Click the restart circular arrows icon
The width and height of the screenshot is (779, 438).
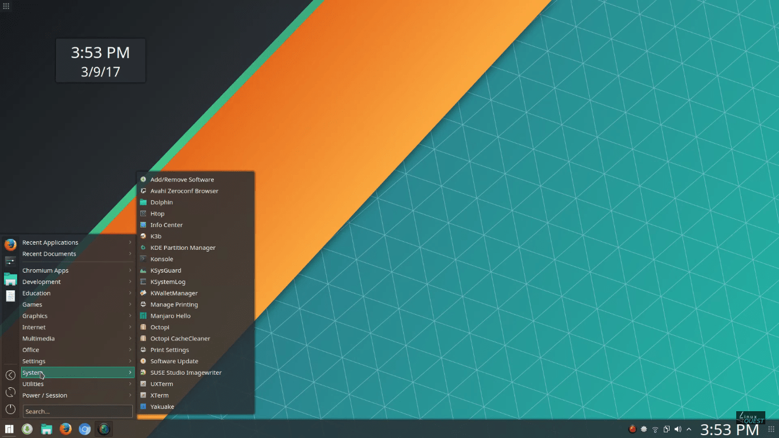(10, 392)
